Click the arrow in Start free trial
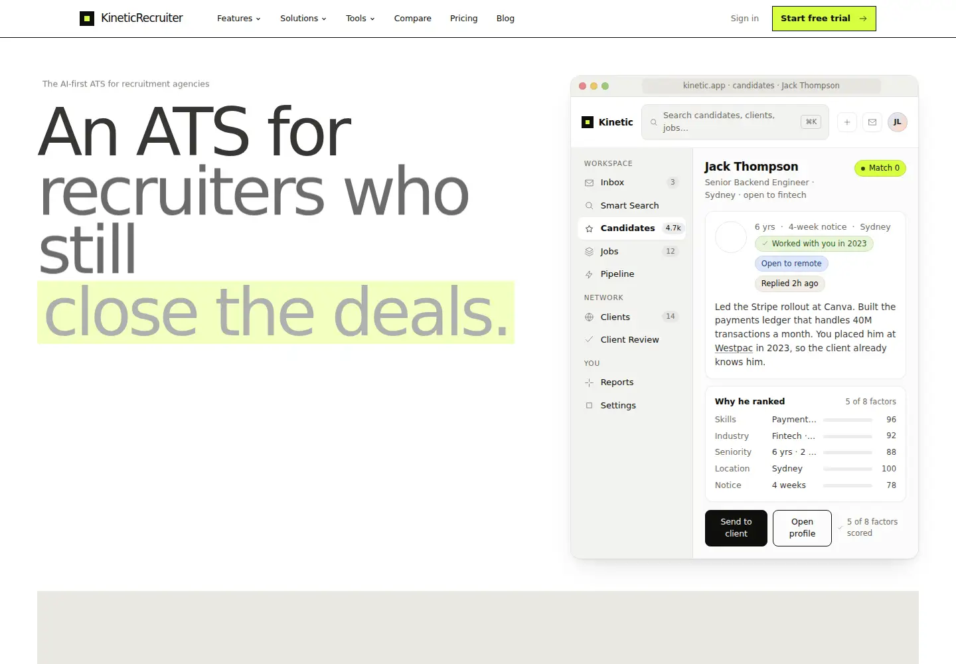Viewport: 956px width, 664px height. coord(863,19)
